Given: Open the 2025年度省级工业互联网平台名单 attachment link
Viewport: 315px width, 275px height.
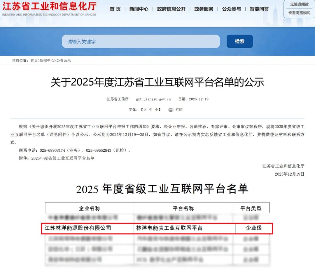Looking at the screenshot, I should pos(63,158).
